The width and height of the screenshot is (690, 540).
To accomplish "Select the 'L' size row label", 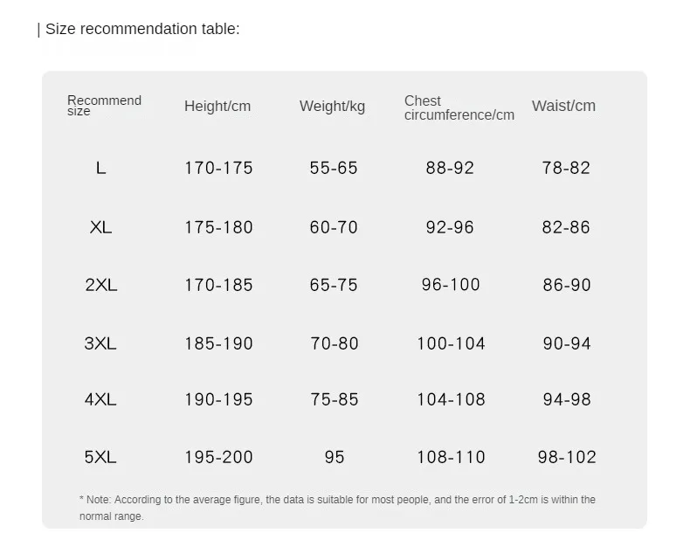I will coord(101,168).
